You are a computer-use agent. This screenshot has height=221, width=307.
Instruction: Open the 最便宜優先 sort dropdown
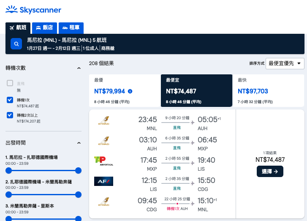[x=285, y=63]
